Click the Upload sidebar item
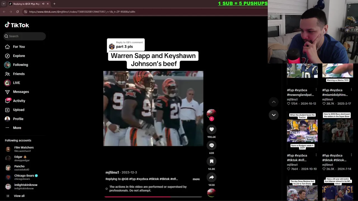 18,110
